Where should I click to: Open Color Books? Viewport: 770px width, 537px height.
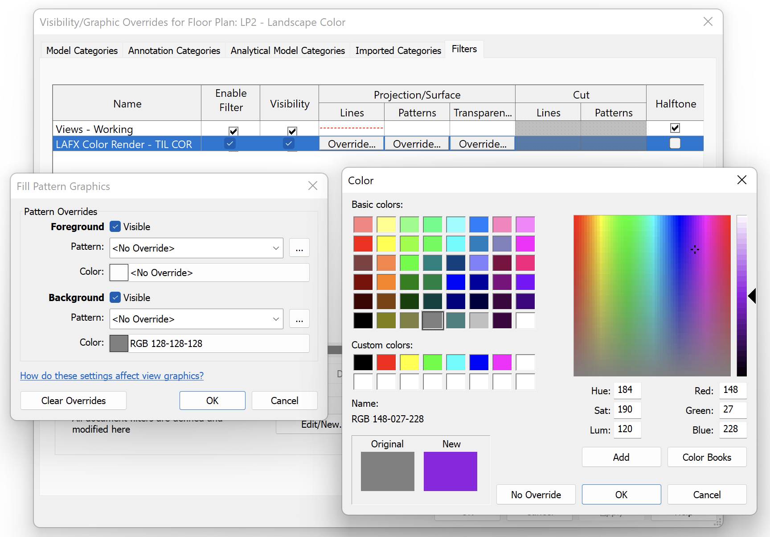click(707, 457)
